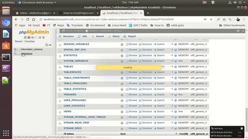Click the page settings gear in breadcrumb bar

238,31
